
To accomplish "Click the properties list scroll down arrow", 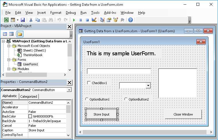I will pyautogui.click(x=68, y=135).
